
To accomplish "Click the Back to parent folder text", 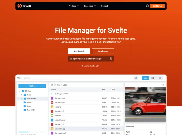I will pyautogui.click(x=62, y=94).
